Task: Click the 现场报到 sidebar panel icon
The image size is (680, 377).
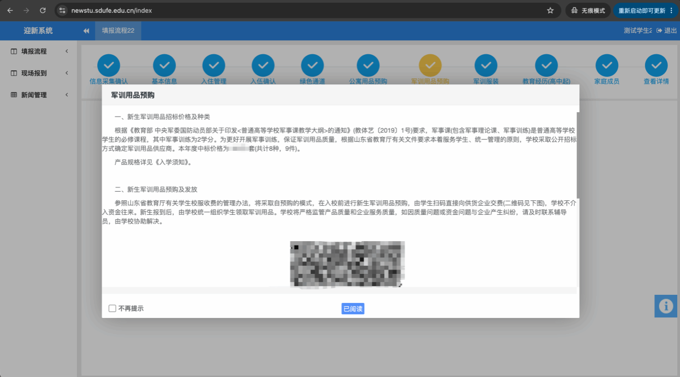Action: tap(14, 73)
